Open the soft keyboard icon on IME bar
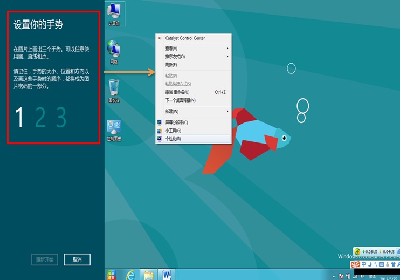Screen dimensions: 400x280 (x=381, y=264)
